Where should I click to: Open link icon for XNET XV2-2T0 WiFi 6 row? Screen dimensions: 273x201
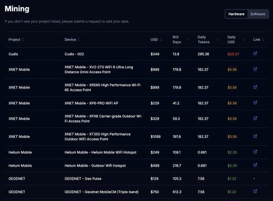pos(255,69)
